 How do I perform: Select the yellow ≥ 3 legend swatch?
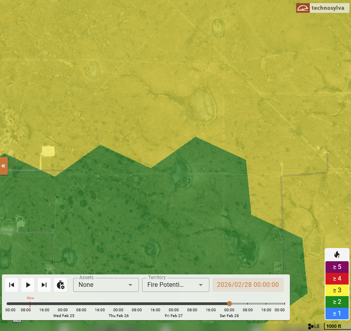[337, 290]
